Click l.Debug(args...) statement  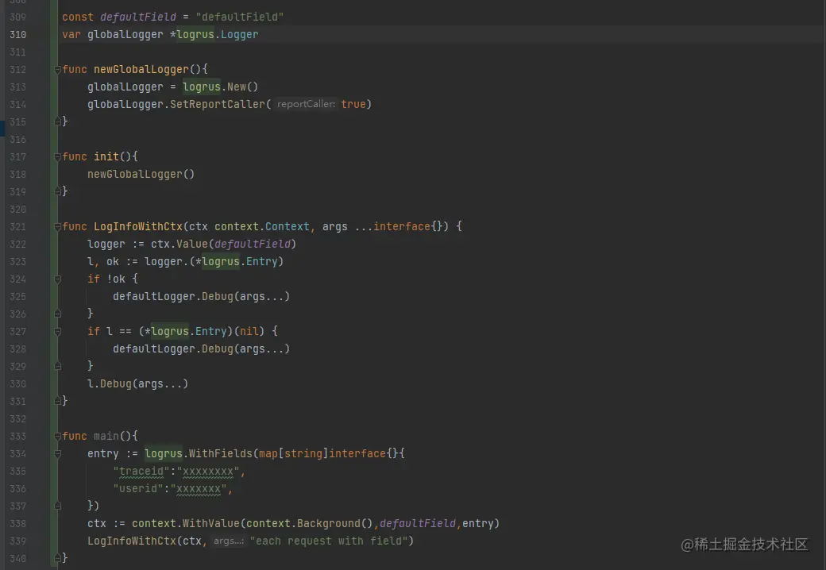138,383
